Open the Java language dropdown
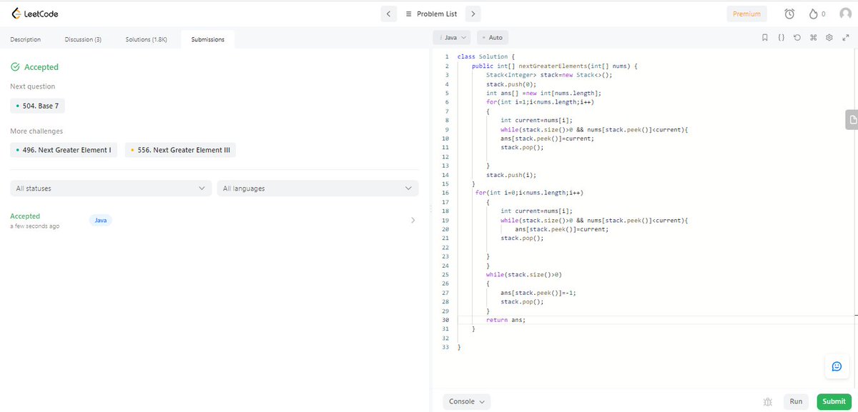This screenshot has width=858, height=412. pyautogui.click(x=453, y=37)
